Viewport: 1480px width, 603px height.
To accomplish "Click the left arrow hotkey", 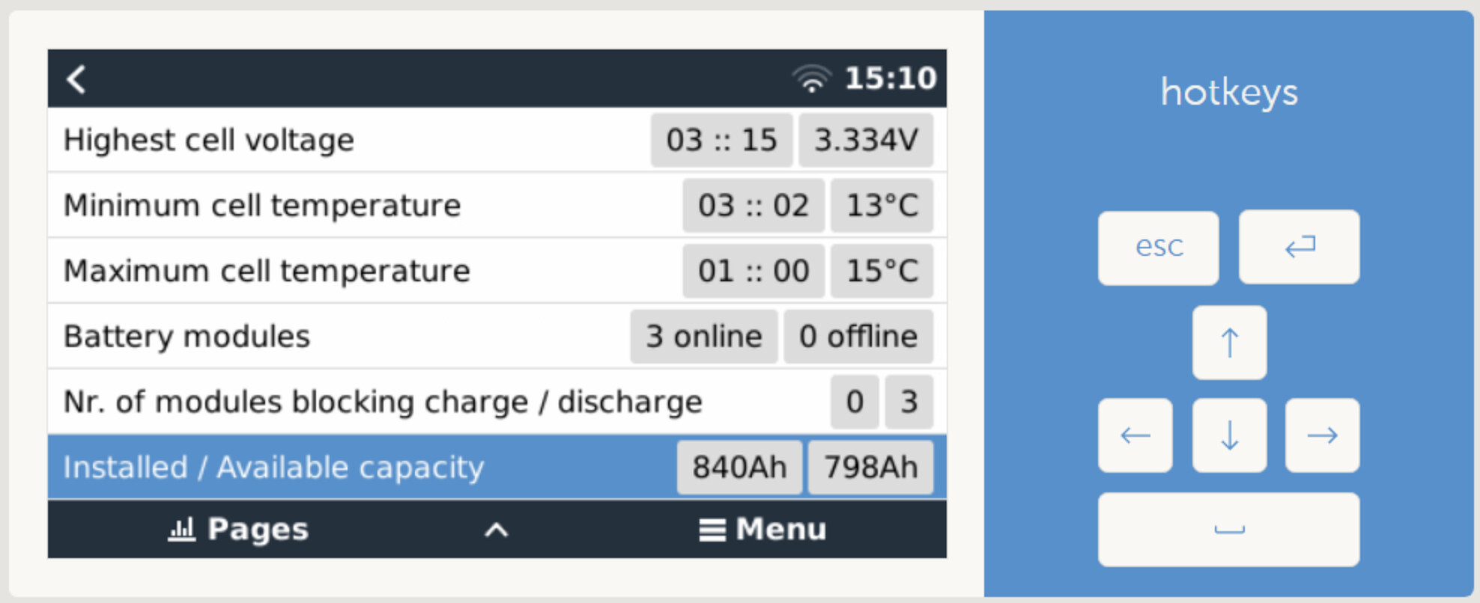I will (1135, 435).
